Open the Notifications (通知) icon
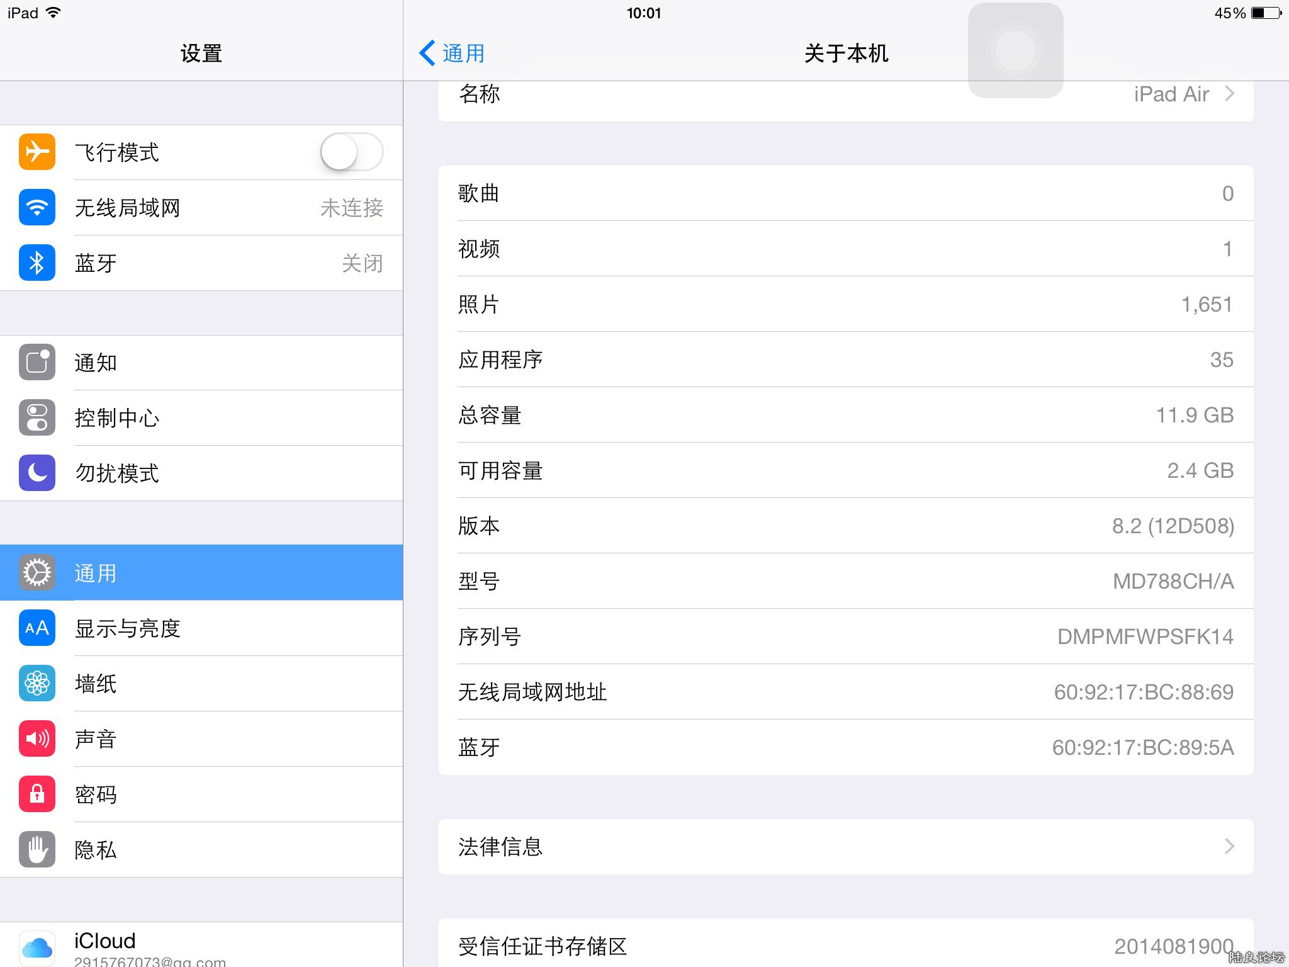Viewport: 1289px width, 967px height. [37, 362]
